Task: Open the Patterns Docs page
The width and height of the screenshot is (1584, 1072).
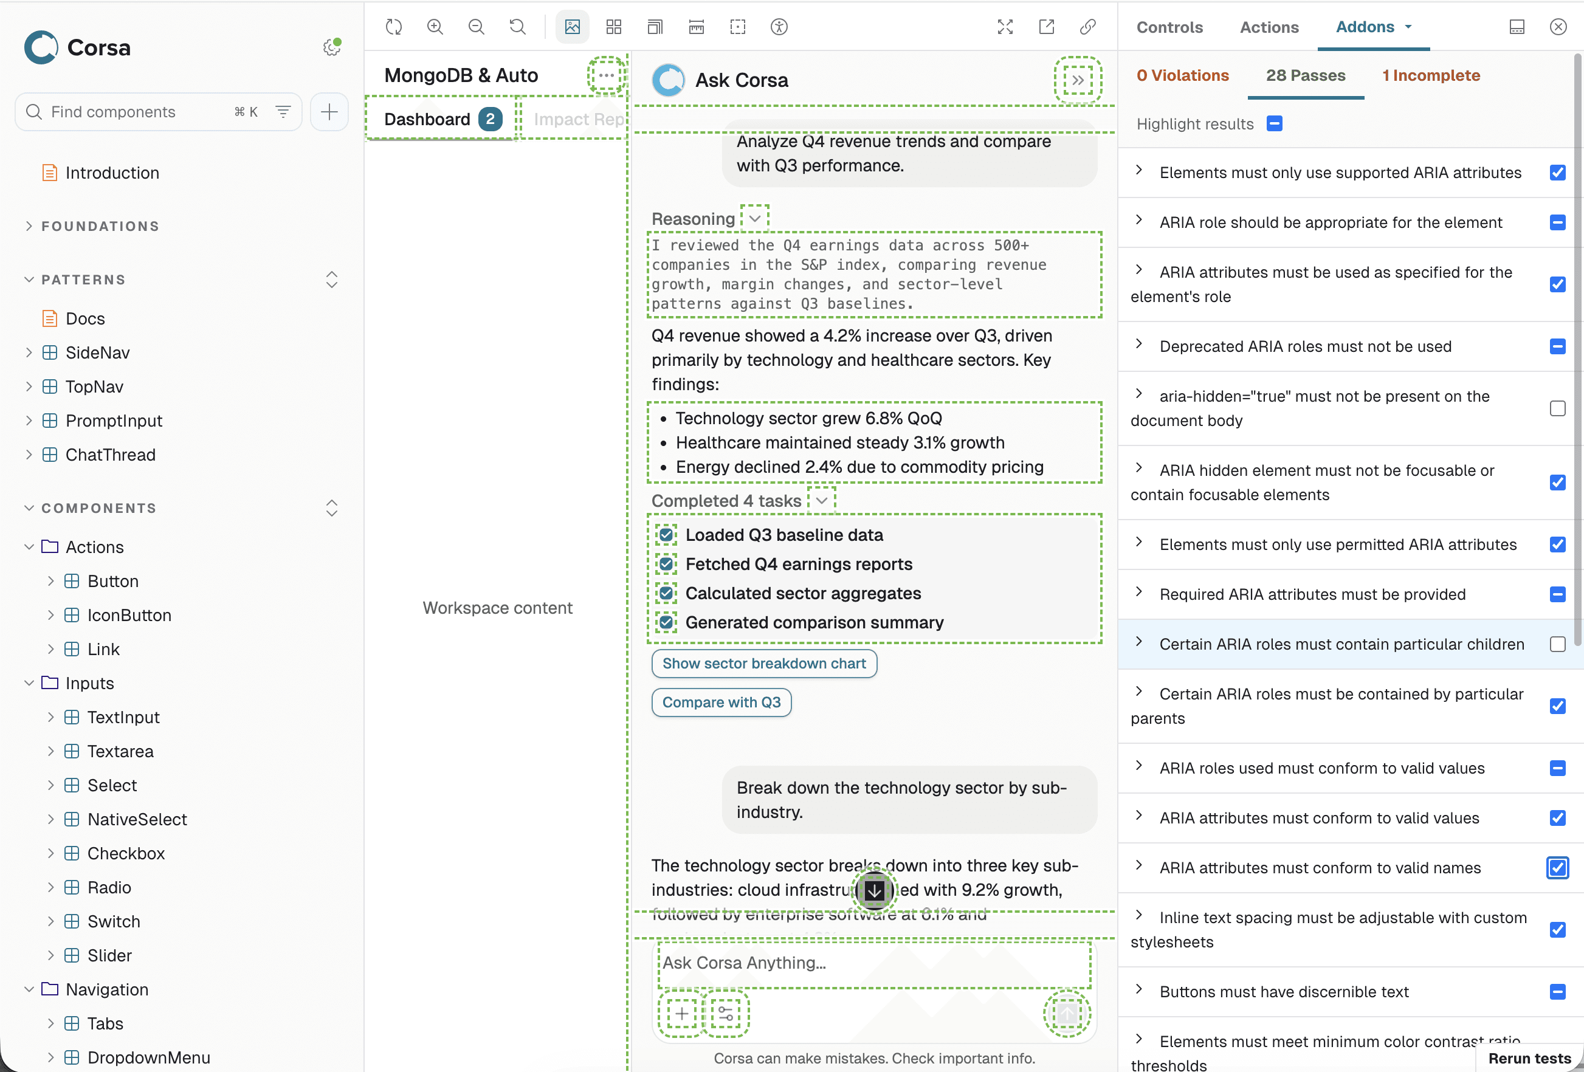Action: coord(84,318)
